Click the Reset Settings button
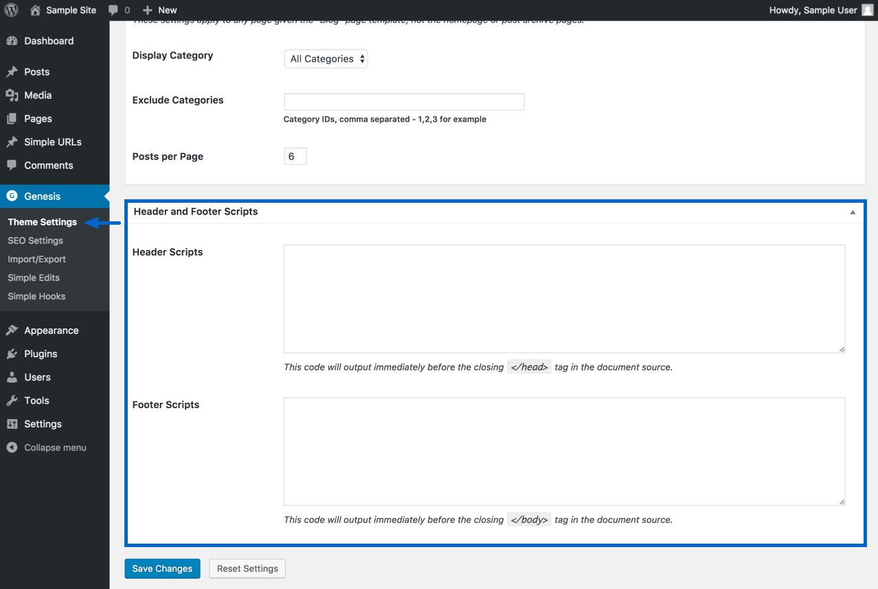Screen dimensions: 878x589 (247, 568)
